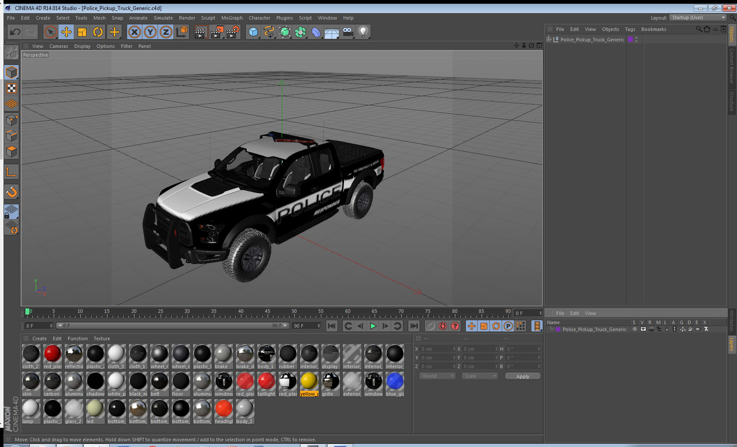Open the blue deformer objects icon

(x=316, y=32)
